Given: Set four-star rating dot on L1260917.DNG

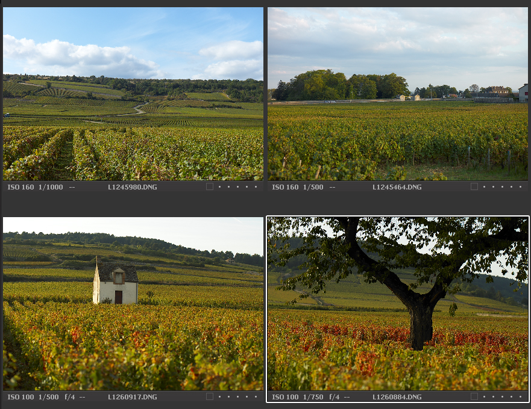Looking at the screenshot, I should [x=247, y=397].
